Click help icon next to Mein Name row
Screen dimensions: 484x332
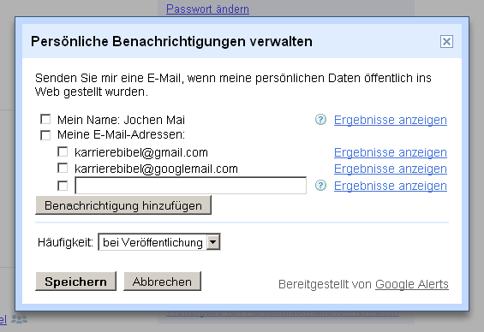(320, 119)
